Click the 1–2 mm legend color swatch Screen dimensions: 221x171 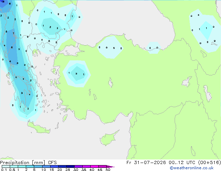click(22, 166)
